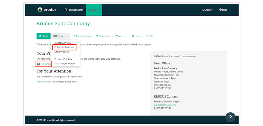Viewport: 263px width, 126px height.
Task: Click the For Your Attention heading
Action: point(55,71)
